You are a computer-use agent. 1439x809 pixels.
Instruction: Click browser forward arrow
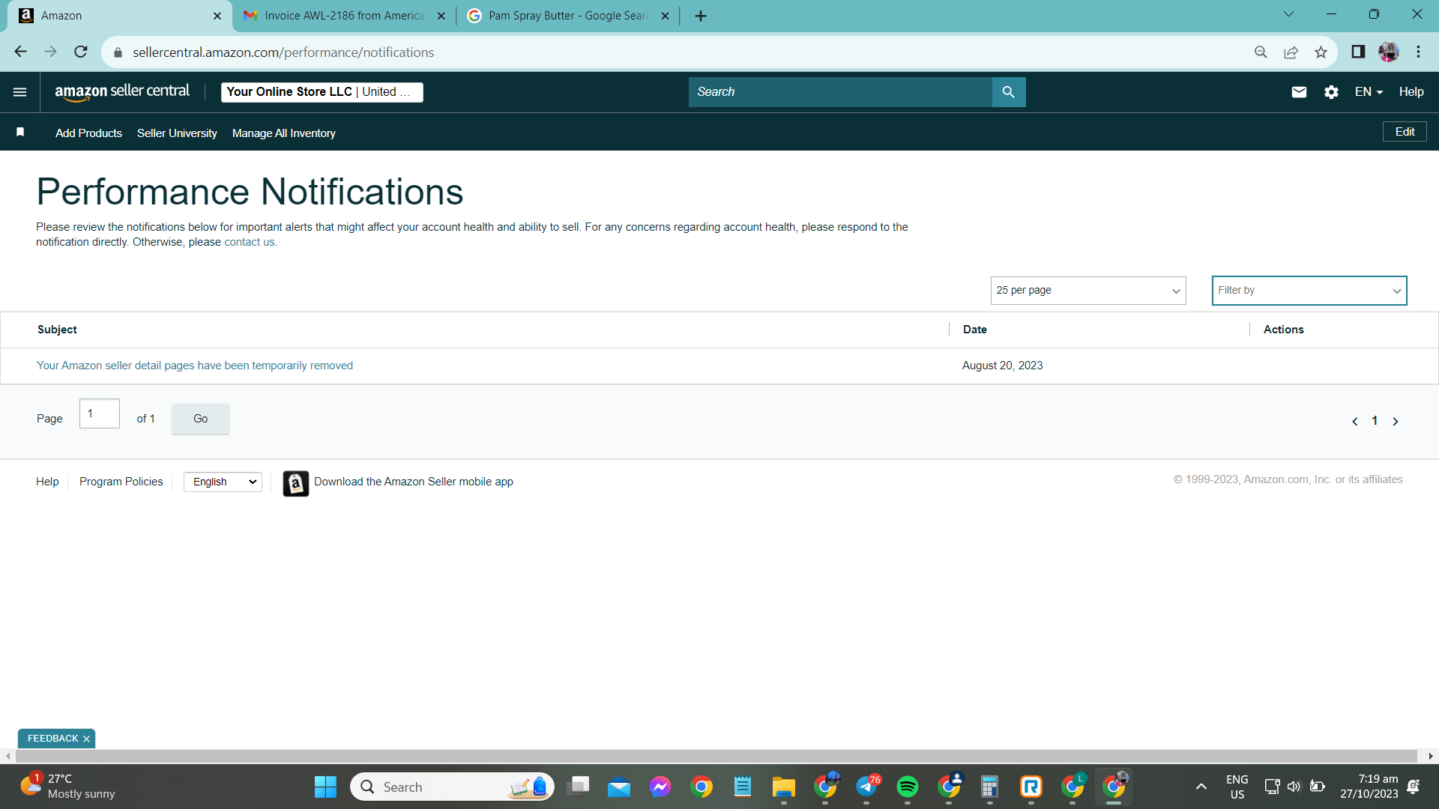tap(50, 52)
